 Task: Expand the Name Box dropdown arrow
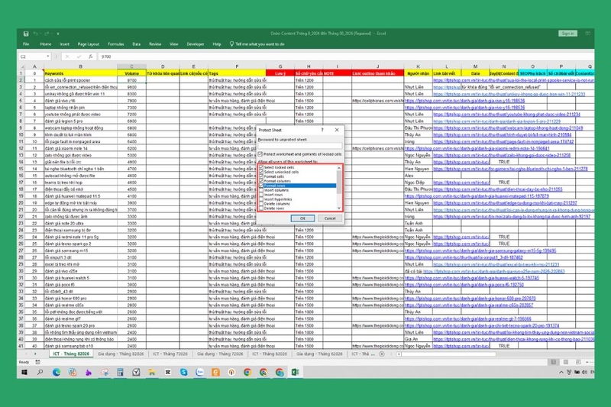pyautogui.click(x=48, y=57)
